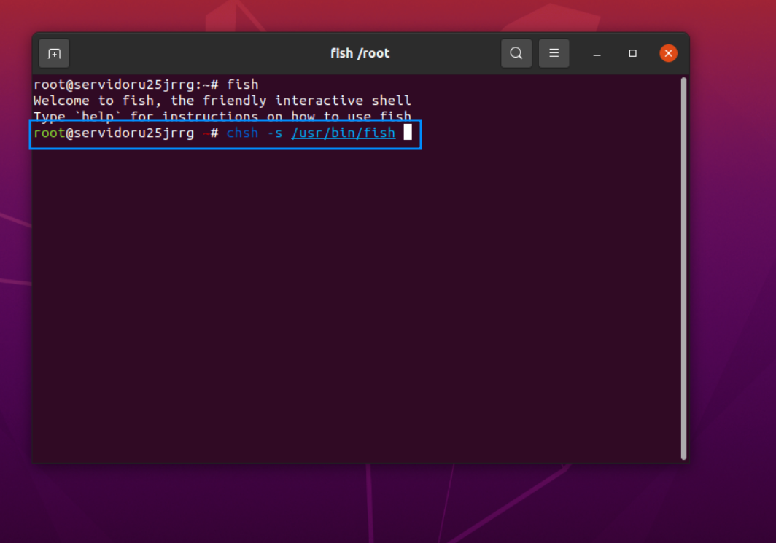Viewport: 776px width, 543px height.
Task: Click the first line 'fish' command
Action: (242, 85)
